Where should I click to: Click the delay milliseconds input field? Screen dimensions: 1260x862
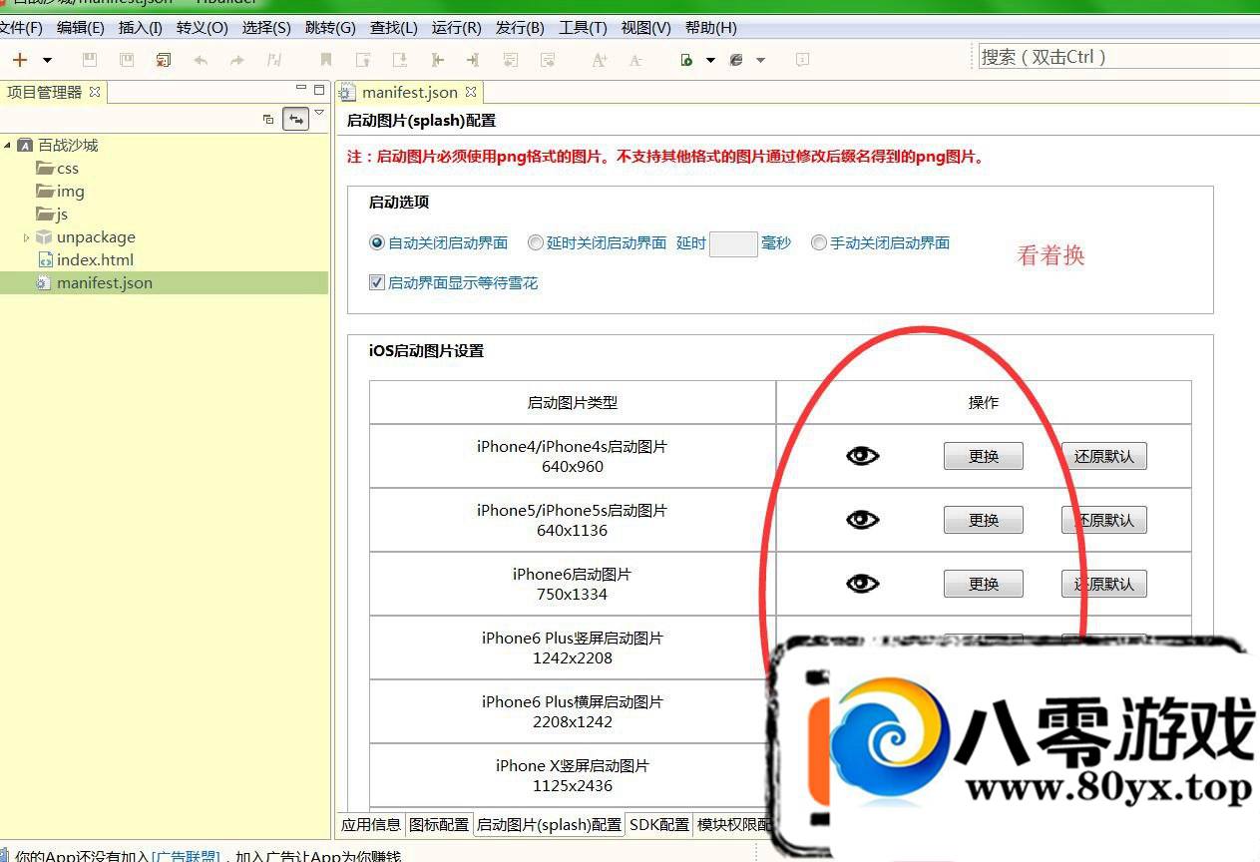pos(733,243)
